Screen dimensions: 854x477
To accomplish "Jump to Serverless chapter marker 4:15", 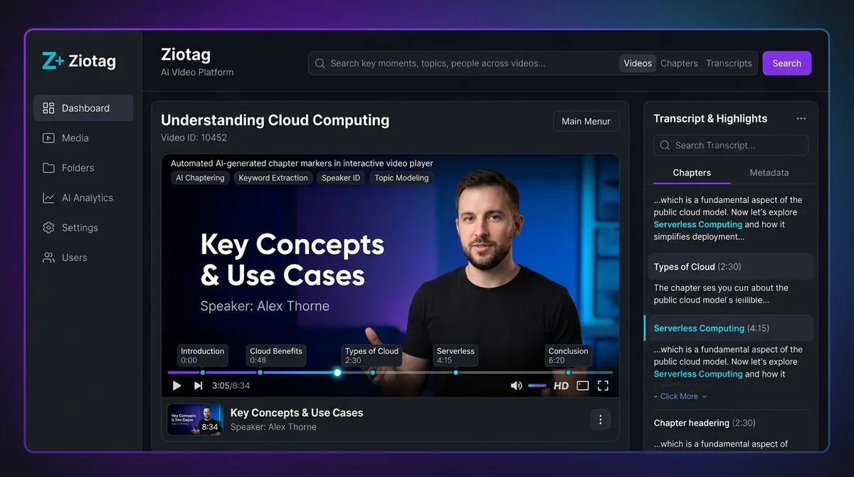I will (455, 355).
